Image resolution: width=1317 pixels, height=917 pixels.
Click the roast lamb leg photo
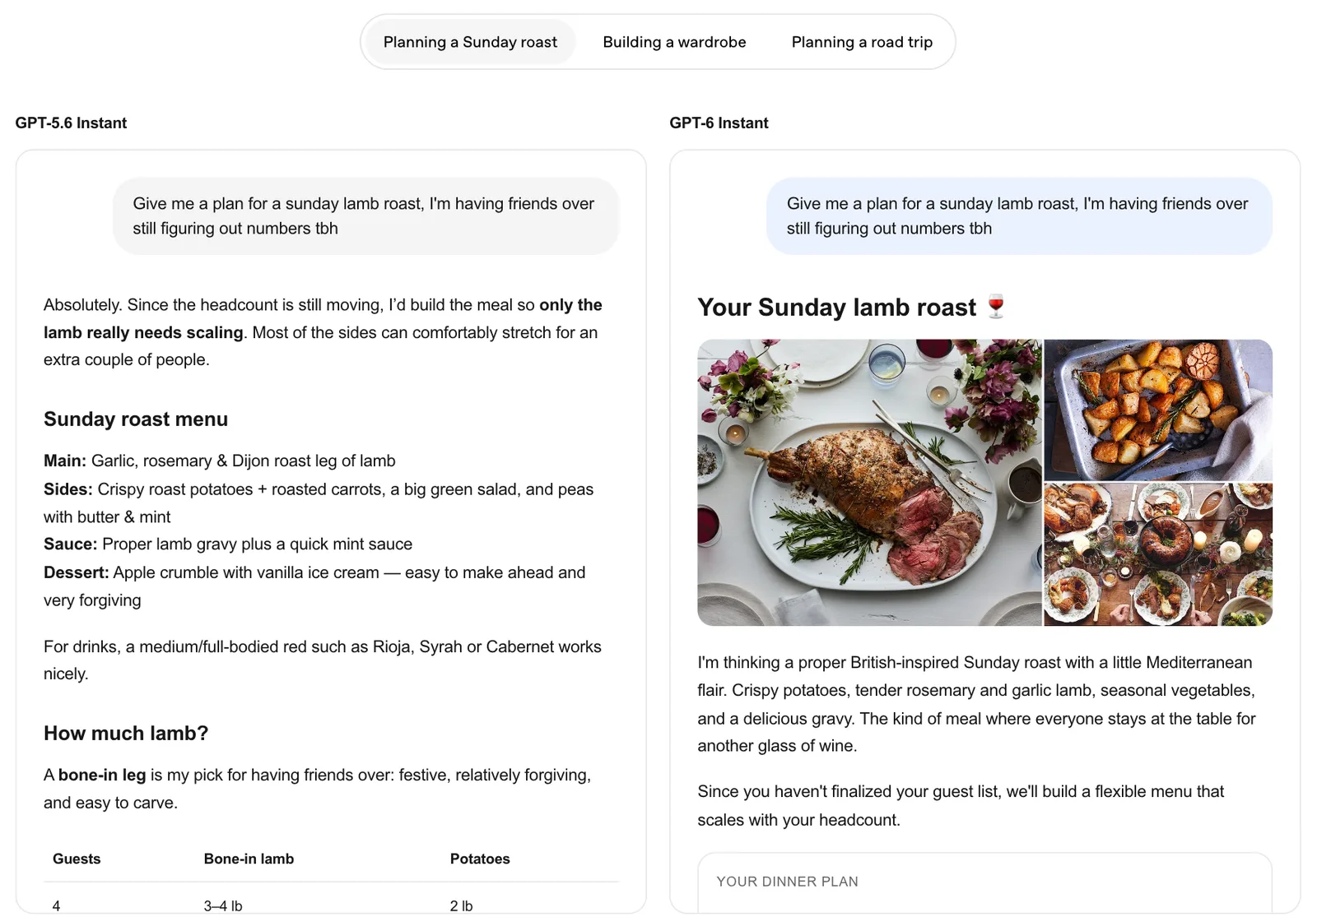coord(869,483)
